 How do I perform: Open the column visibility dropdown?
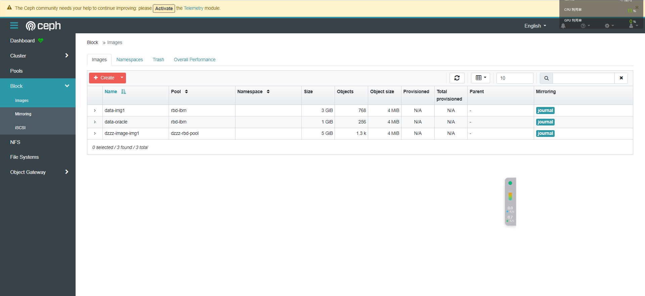(x=481, y=78)
